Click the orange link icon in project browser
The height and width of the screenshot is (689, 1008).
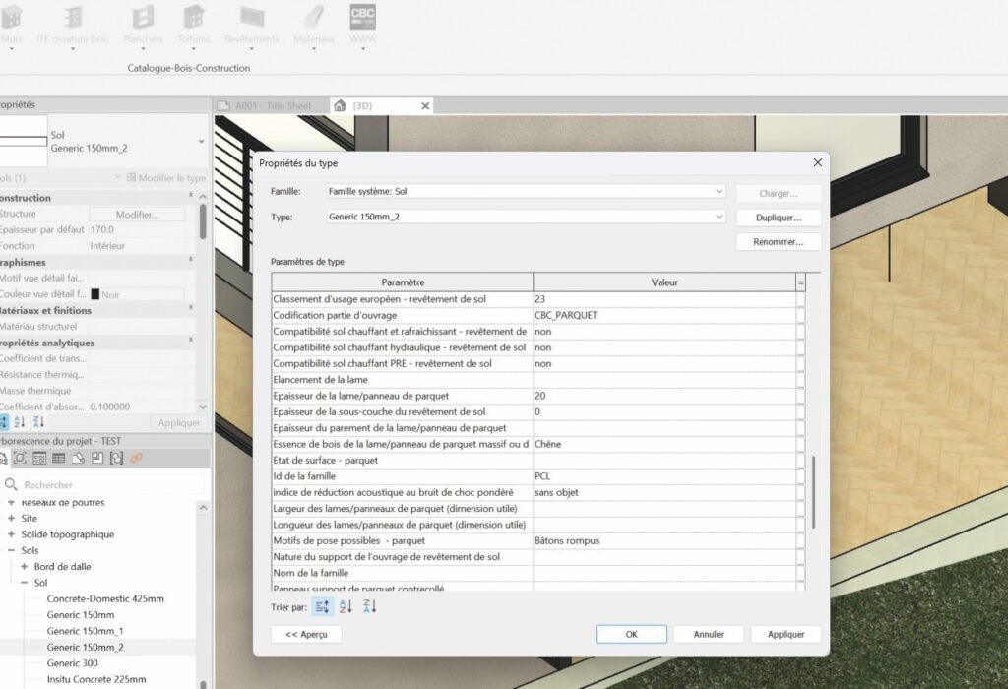point(137,458)
